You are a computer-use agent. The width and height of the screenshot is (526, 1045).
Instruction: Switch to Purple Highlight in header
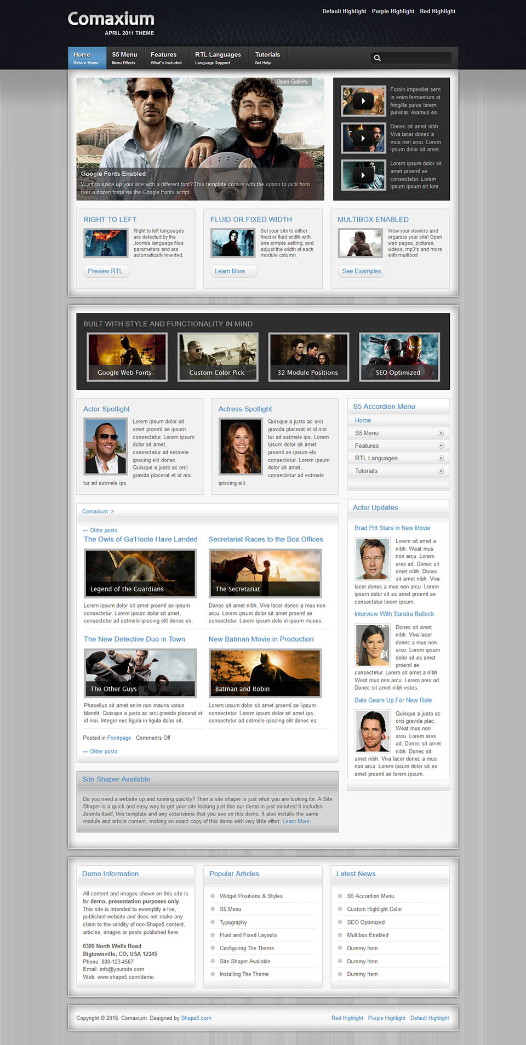[x=393, y=12]
